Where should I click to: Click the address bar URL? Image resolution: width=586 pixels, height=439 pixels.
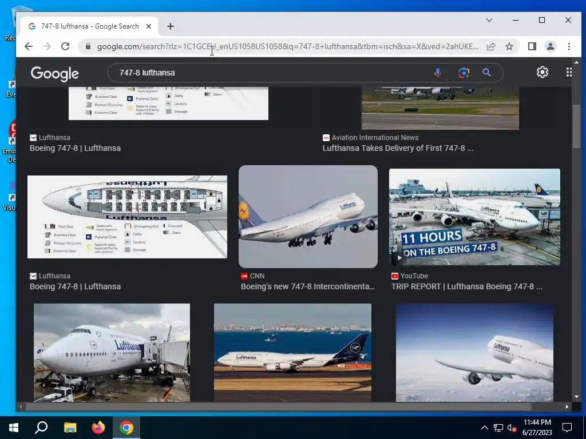[288, 46]
